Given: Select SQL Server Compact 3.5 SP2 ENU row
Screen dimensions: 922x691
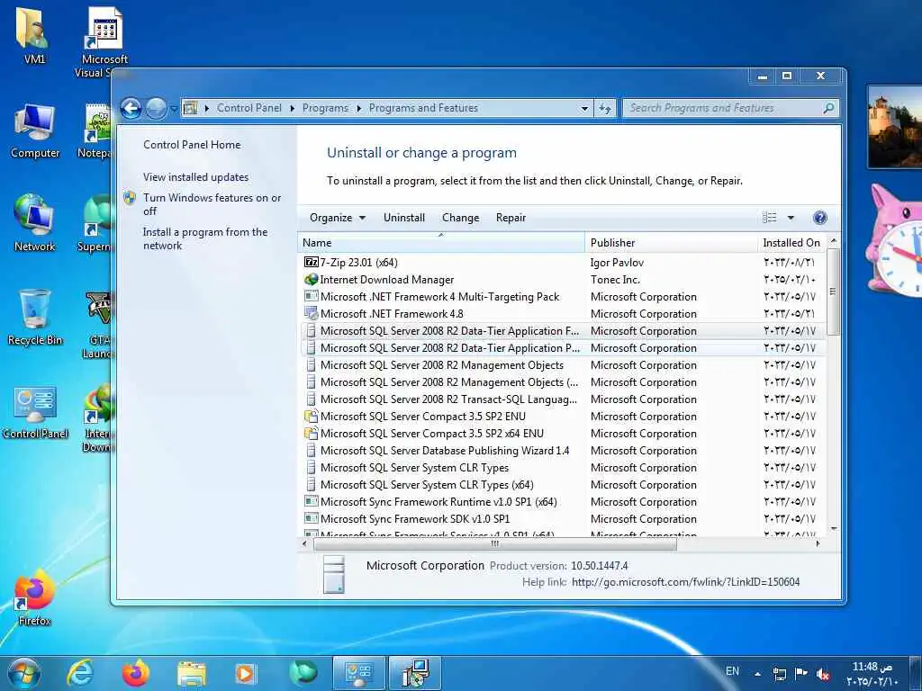Looking at the screenshot, I should click(563, 416).
